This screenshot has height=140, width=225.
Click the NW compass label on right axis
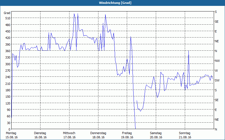[x=217, y=61]
